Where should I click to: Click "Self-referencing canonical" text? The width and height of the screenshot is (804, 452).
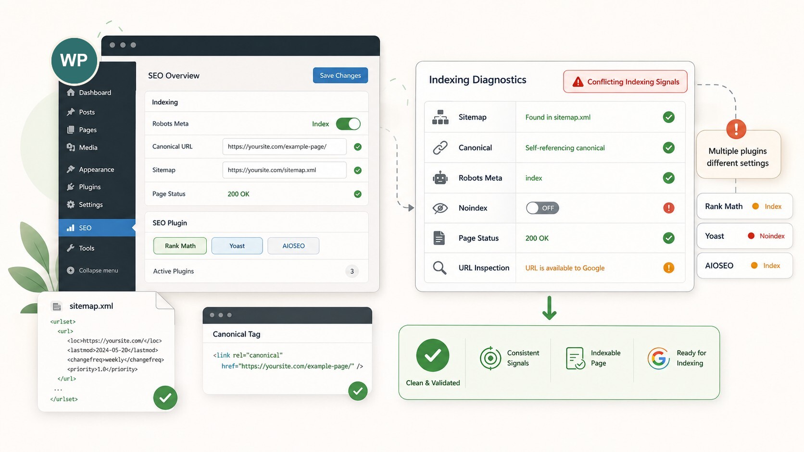pyautogui.click(x=565, y=148)
